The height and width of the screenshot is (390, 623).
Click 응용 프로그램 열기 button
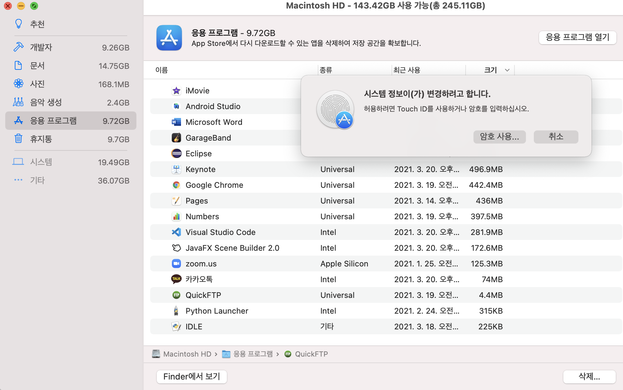(577, 37)
